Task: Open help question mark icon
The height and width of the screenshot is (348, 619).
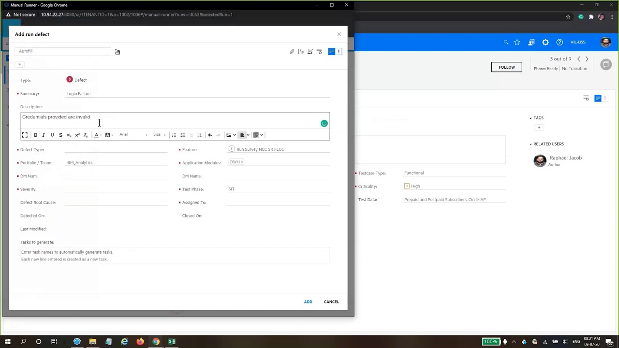Action: point(560,42)
